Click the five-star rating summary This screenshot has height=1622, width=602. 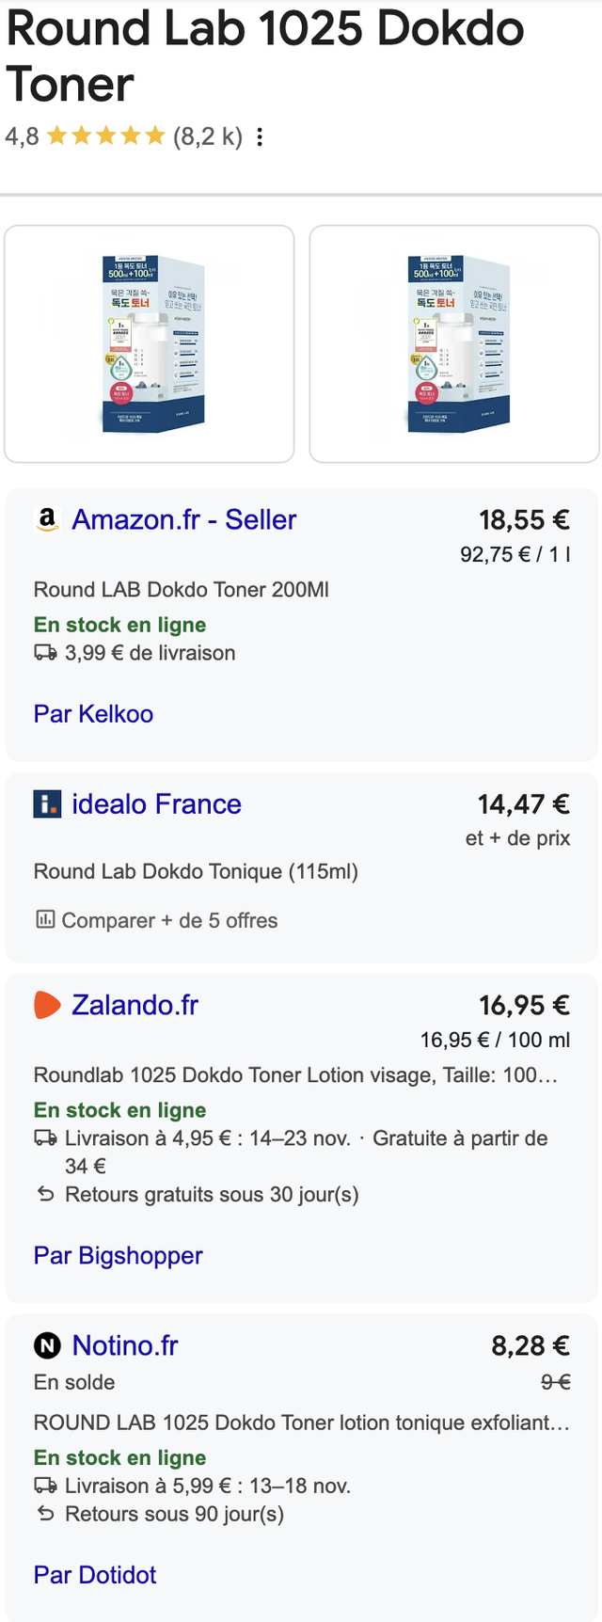point(106,137)
